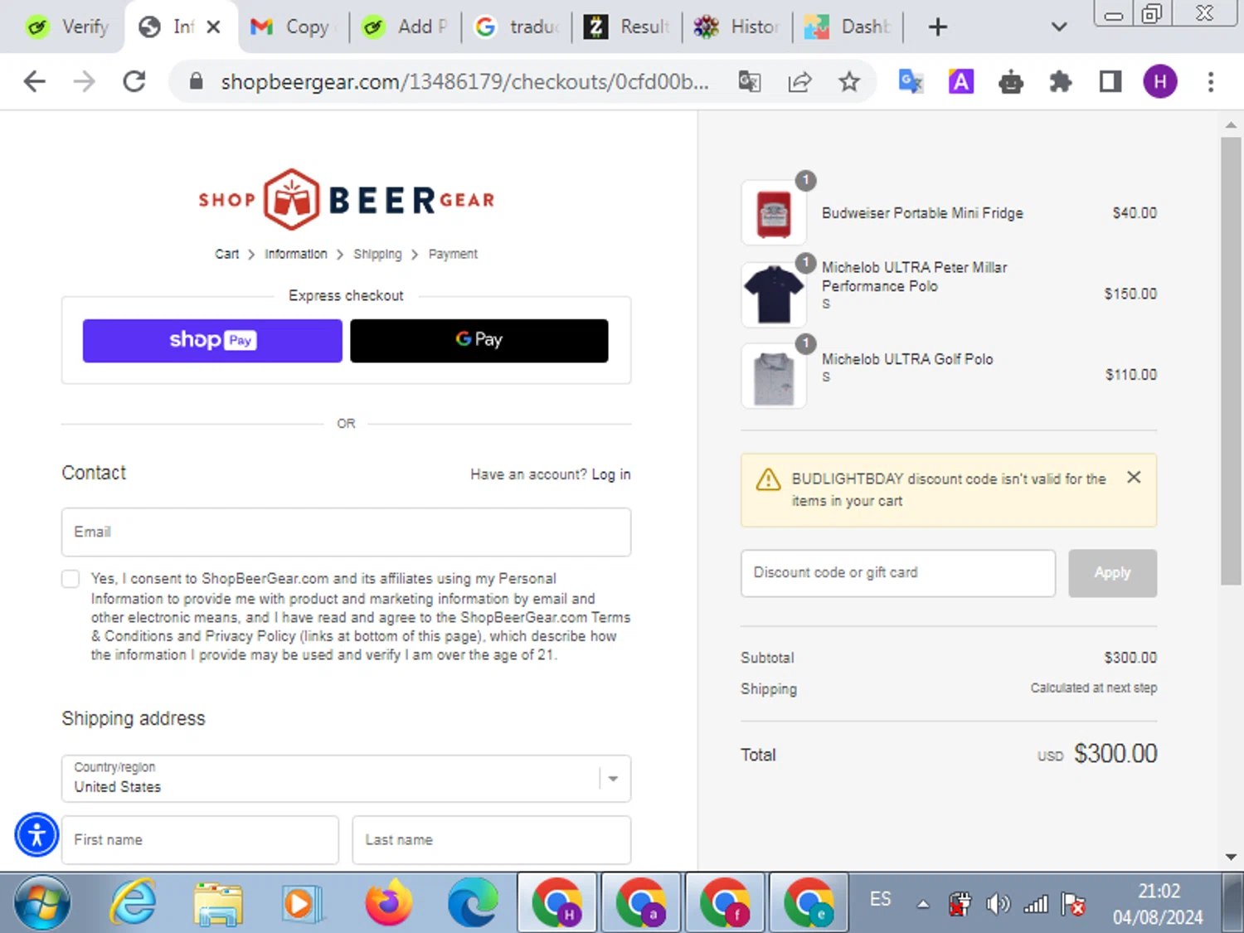The height and width of the screenshot is (933, 1244).
Task: Click the ES language indicator
Action: coord(881,899)
